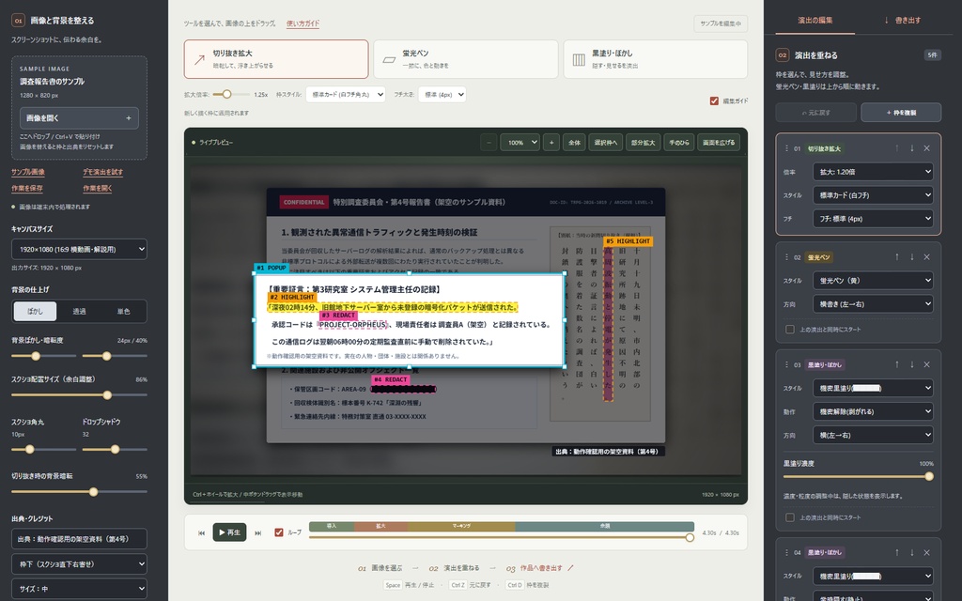Zoom in the preview with plus button
The width and height of the screenshot is (962, 601).
[x=551, y=143]
